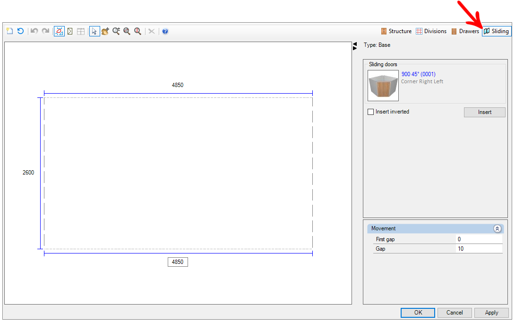Switch to the Drawers tab
The height and width of the screenshot is (323, 515).
(x=465, y=31)
